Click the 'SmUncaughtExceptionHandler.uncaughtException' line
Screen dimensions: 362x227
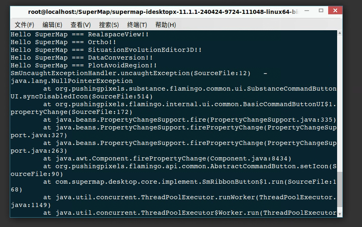click(139, 73)
